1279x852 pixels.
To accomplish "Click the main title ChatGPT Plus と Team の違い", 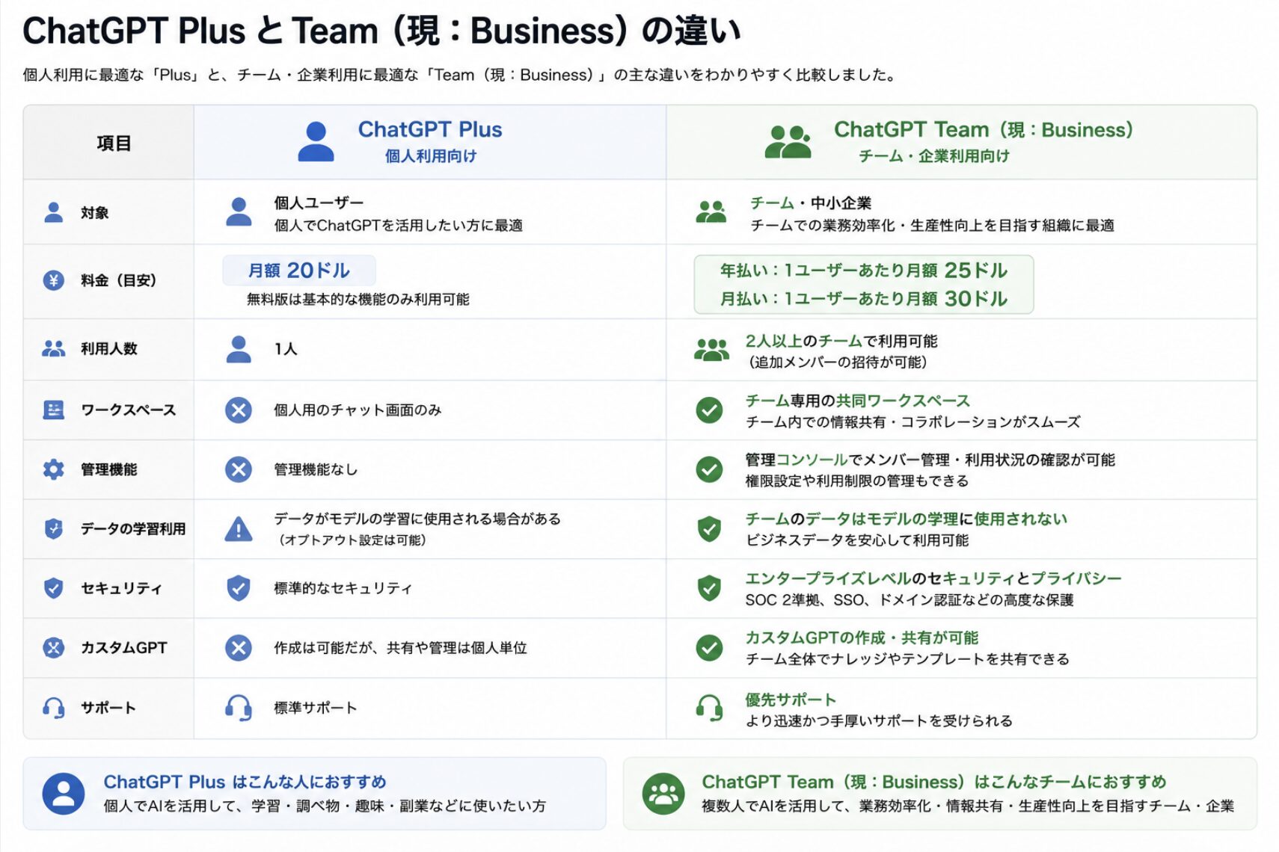I will tap(381, 31).
